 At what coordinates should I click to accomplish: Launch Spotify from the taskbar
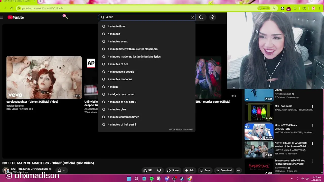click(x=152, y=179)
